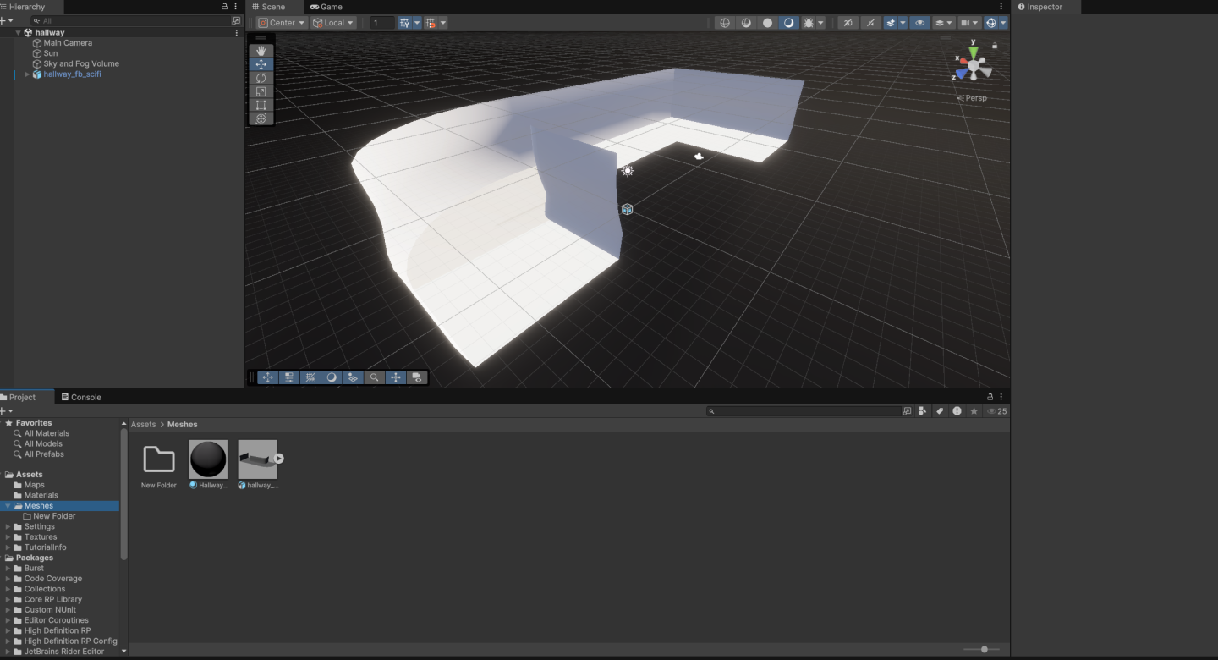
Task: Toggle scene effects layers button
Action: [891, 23]
